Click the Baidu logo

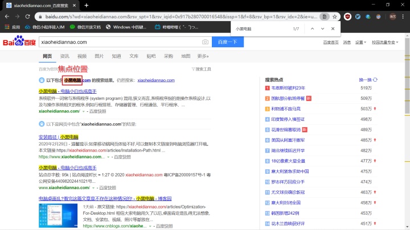coord(19,41)
